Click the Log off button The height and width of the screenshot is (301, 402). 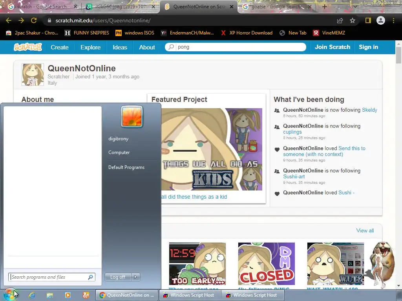point(118,277)
